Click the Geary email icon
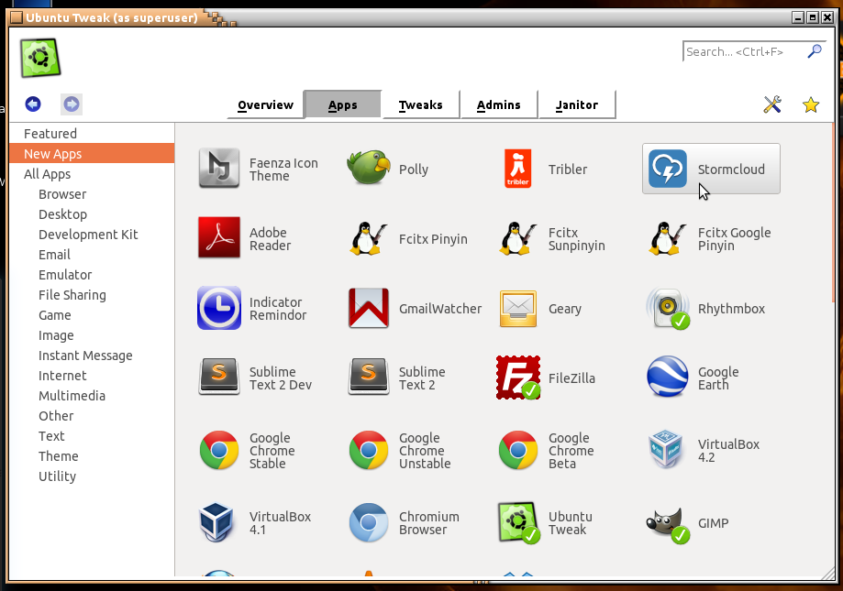 point(518,308)
